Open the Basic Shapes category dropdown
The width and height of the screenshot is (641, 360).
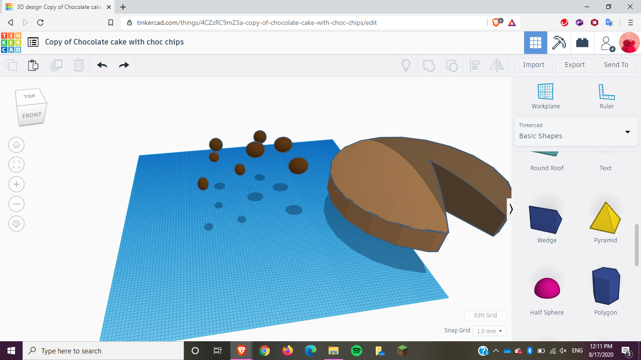click(x=576, y=131)
